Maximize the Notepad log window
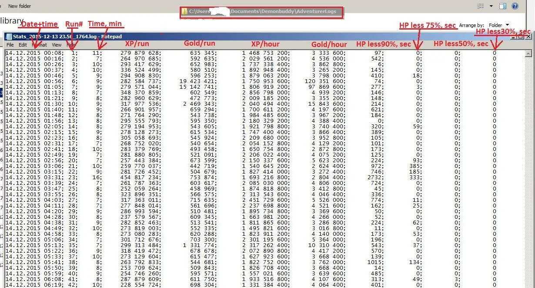The image size is (535, 288). pos(520,37)
